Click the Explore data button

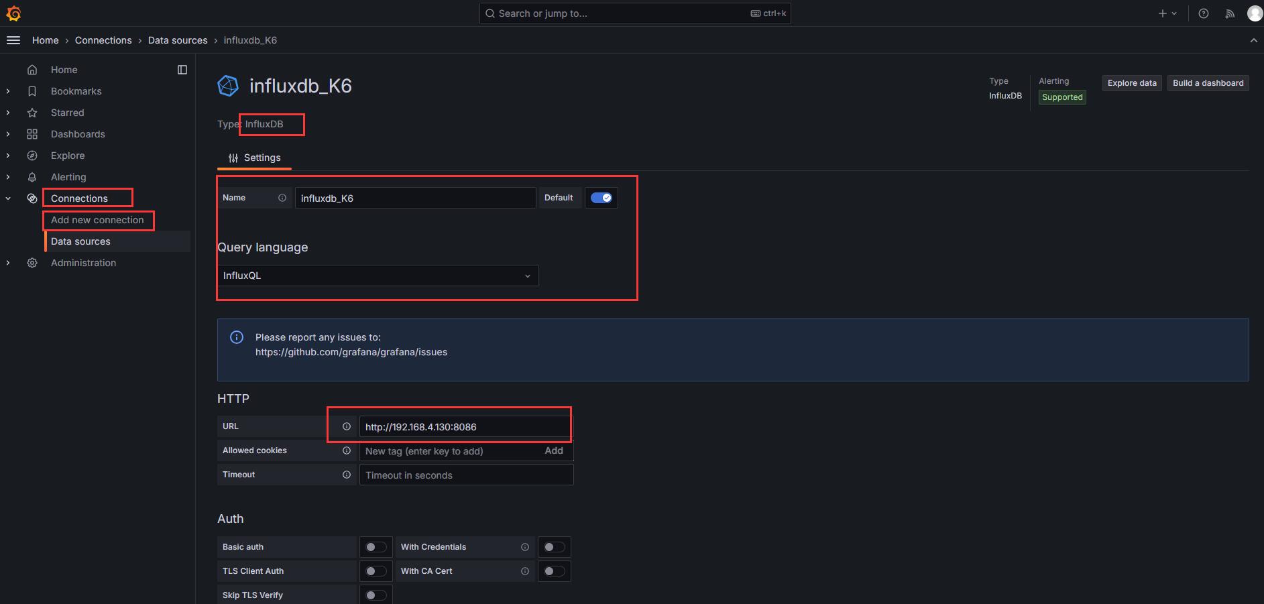[1132, 83]
